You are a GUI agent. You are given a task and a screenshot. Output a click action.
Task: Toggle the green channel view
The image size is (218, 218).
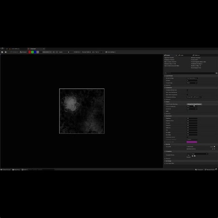point(32,52)
